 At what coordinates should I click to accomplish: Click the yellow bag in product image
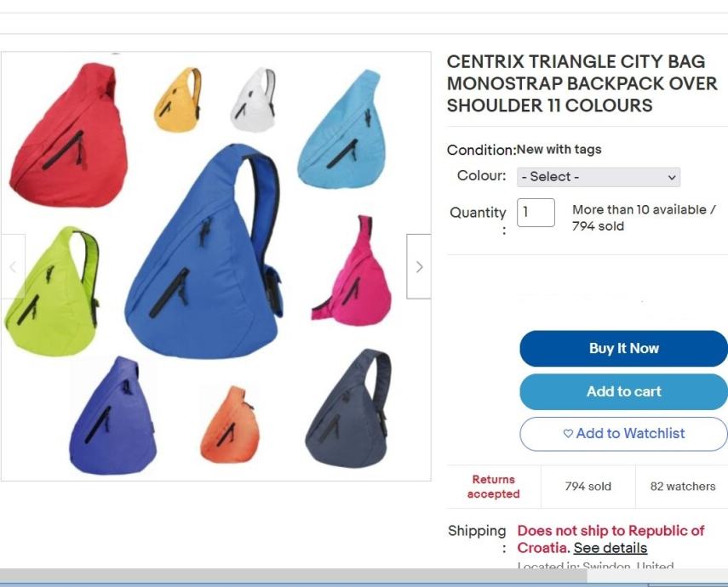178,100
